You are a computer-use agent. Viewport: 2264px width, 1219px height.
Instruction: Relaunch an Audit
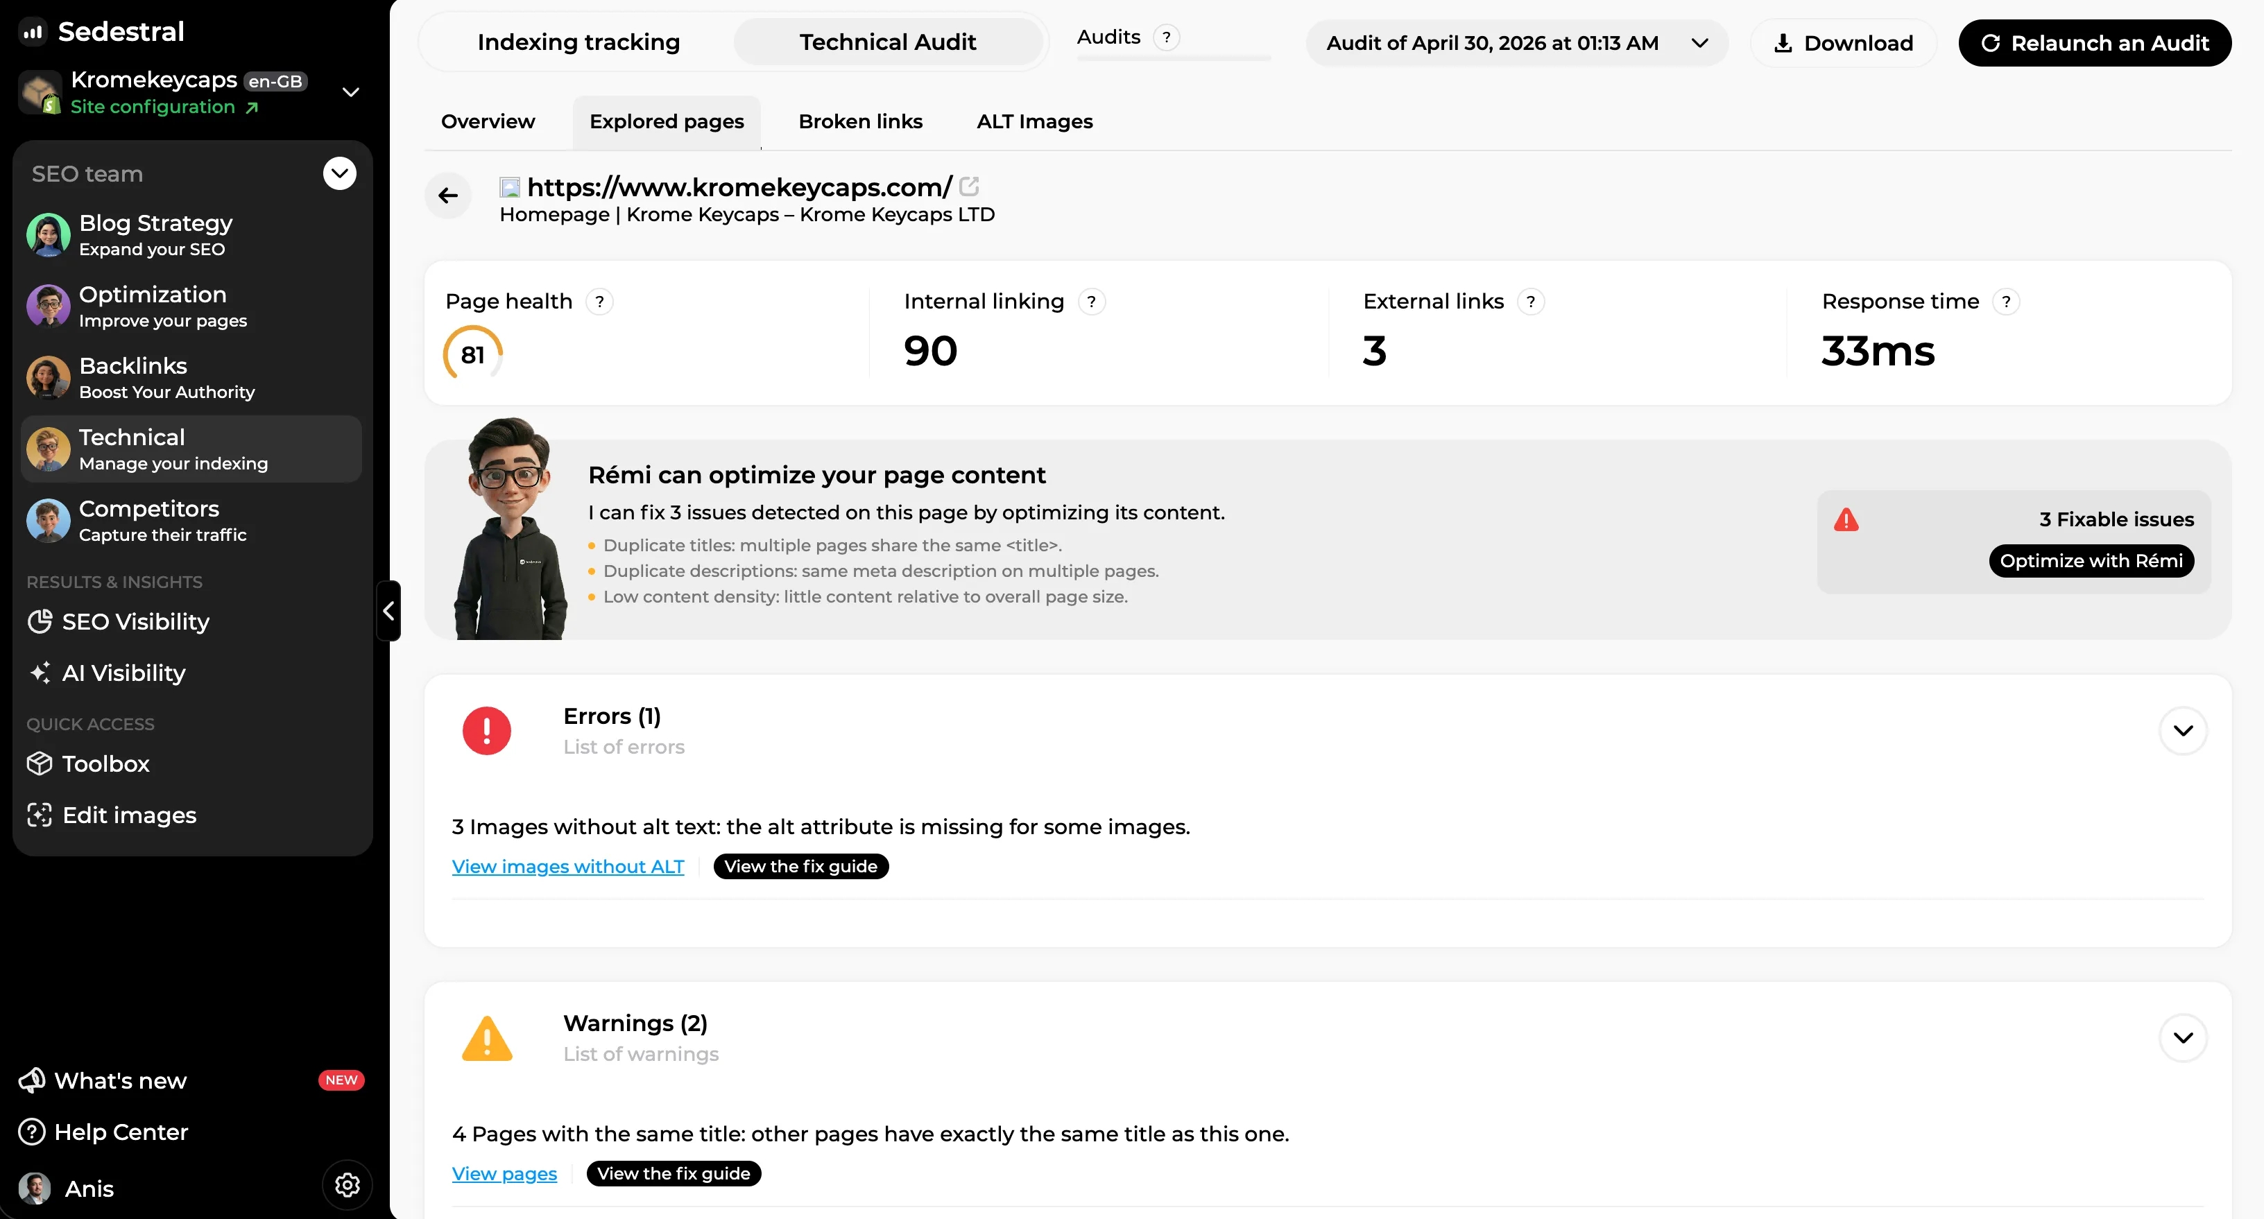click(x=2094, y=43)
